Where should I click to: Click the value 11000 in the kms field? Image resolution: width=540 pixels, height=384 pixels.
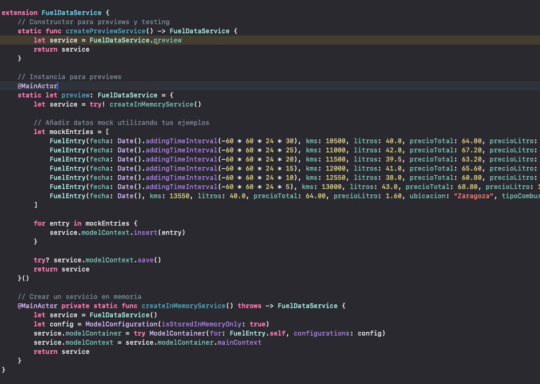coord(335,150)
